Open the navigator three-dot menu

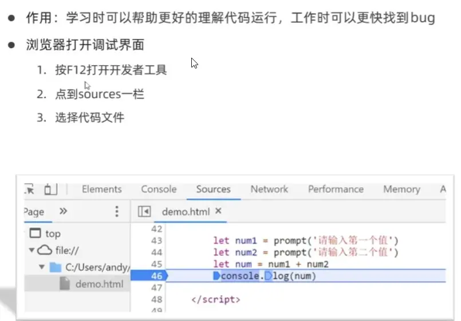117,211
